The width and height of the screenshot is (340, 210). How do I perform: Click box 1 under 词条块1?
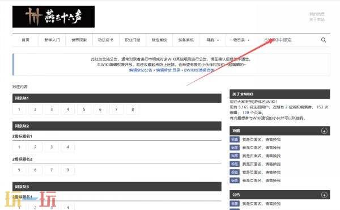[19, 110]
